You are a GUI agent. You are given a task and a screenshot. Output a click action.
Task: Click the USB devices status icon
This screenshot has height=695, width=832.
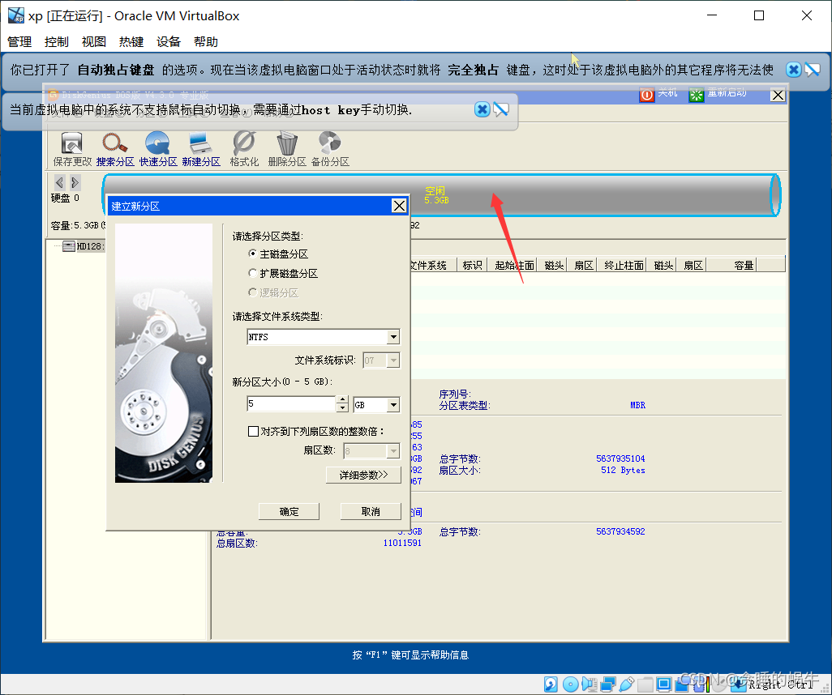pos(626,684)
